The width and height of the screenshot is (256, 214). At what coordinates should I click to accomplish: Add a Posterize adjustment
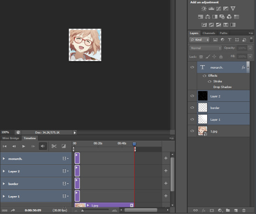211,25
